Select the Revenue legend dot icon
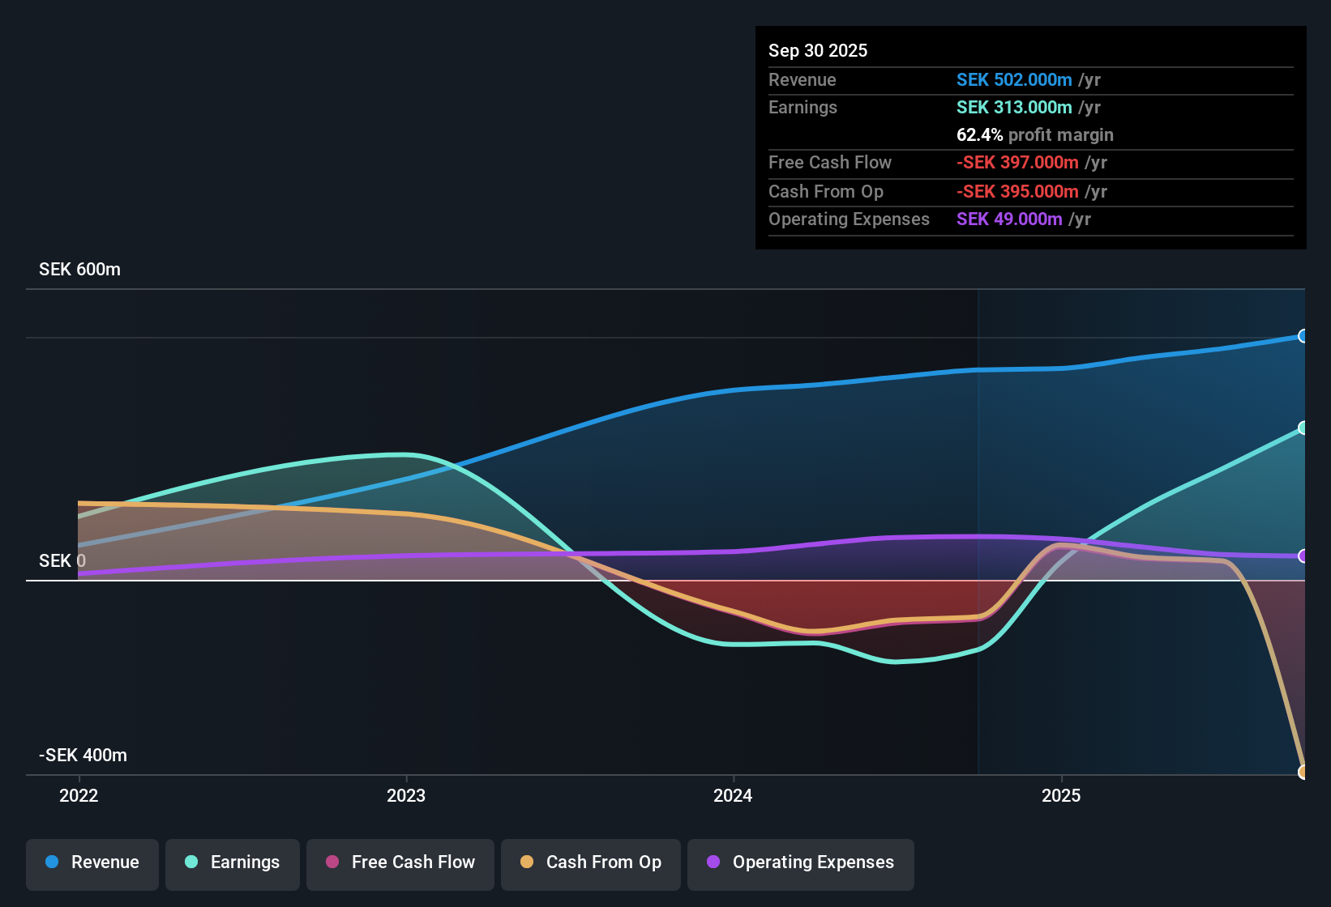Viewport: 1331px width, 907px height. 52,862
